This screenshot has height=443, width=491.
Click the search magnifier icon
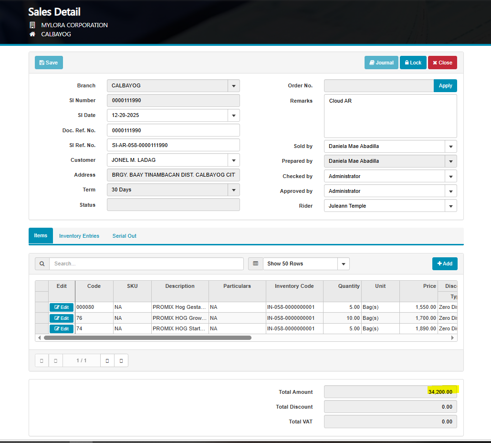point(42,264)
